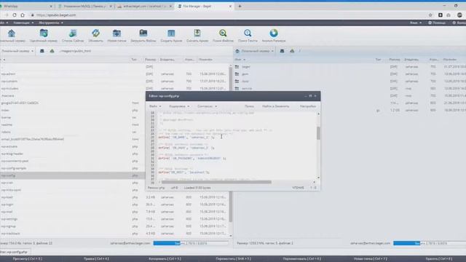
Task: Open the Size Analysis toolbar icon
Action: 274,33
